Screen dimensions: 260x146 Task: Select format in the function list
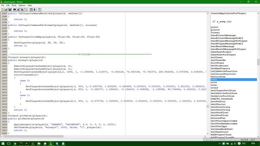pos(215,32)
